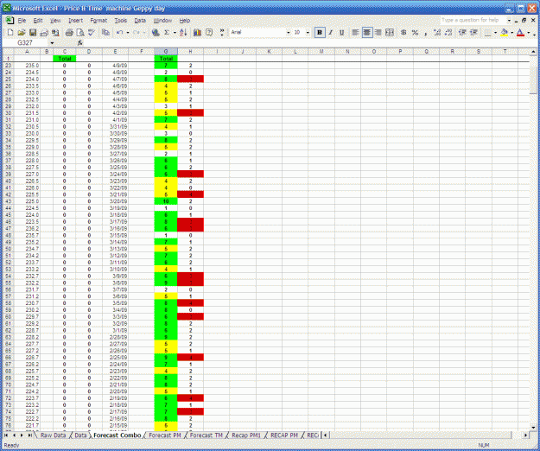Click the Copy icon
Screen dimensions: 540x451
pyautogui.click(x=105, y=32)
